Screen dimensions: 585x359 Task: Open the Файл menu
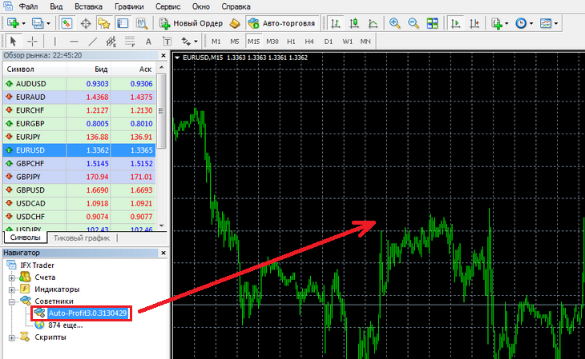point(28,6)
